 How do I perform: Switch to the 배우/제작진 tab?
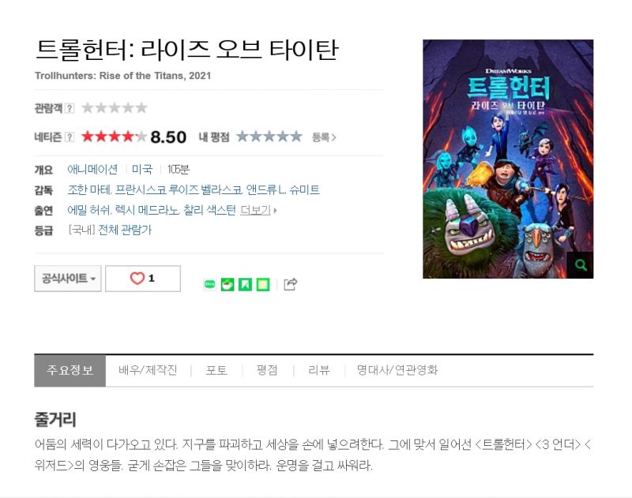(x=148, y=370)
